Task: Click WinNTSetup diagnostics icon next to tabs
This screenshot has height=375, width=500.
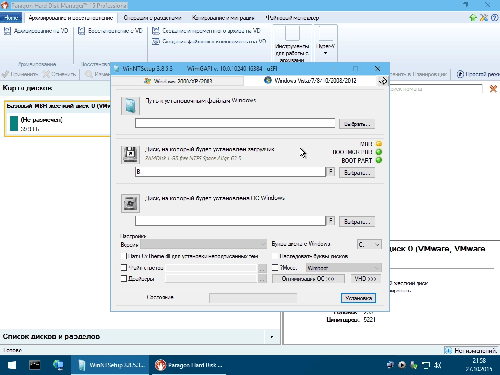Action: [383, 81]
